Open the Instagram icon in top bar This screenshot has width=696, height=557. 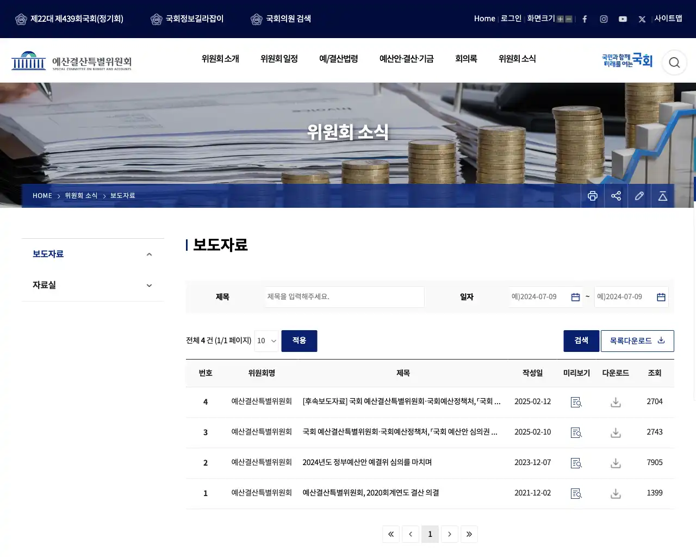point(604,19)
